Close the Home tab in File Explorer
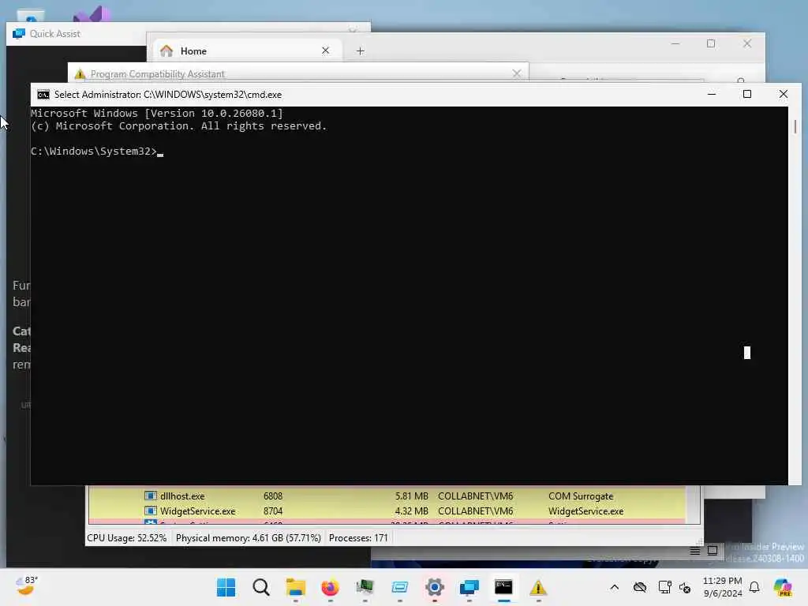This screenshot has height=606, width=808. coord(325,50)
